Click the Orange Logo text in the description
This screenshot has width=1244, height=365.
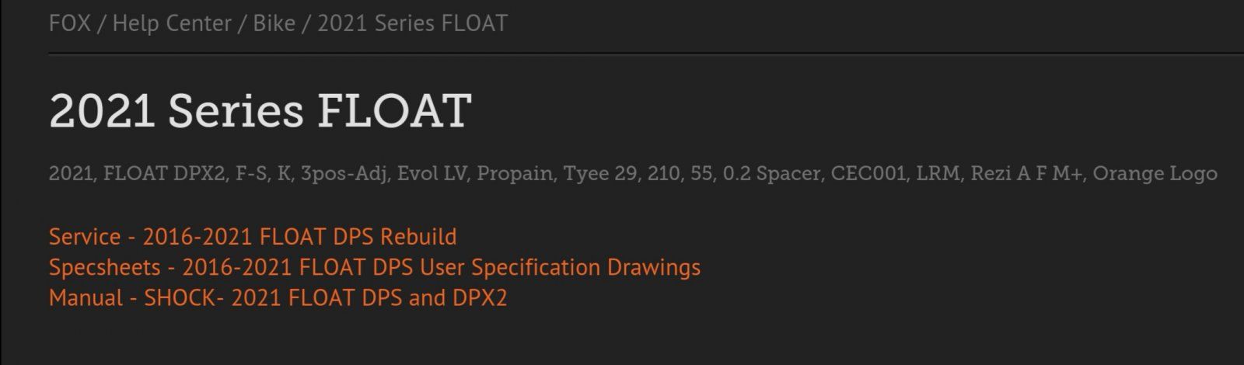(1155, 174)
